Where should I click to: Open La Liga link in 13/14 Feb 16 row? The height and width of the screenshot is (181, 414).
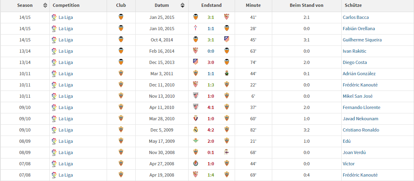(66, 51)
